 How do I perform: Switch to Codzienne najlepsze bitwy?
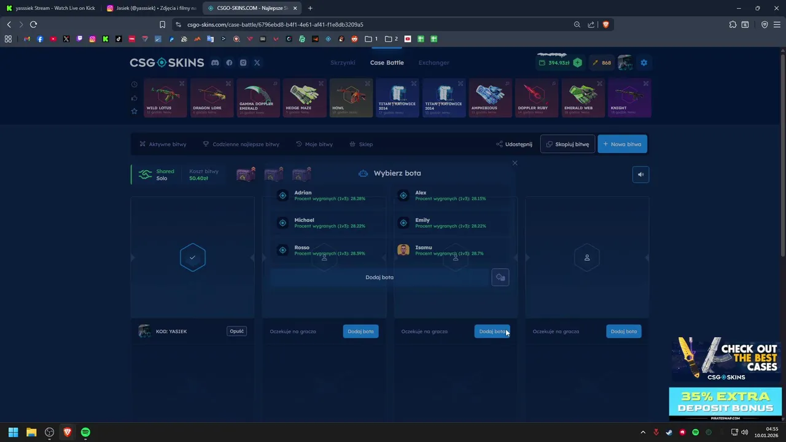241,144
